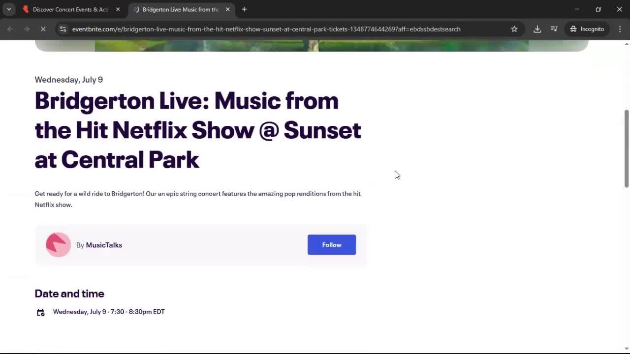630x354 pixels.
Task: Bookmark this page with star icon
Action: pos(514,29)
